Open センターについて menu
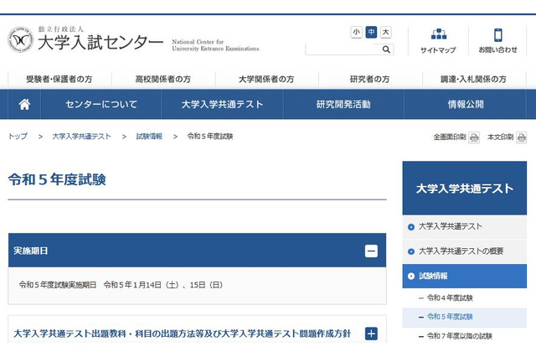Image resolution: width=536 pixels, height=357 pixels. [101, 104]
